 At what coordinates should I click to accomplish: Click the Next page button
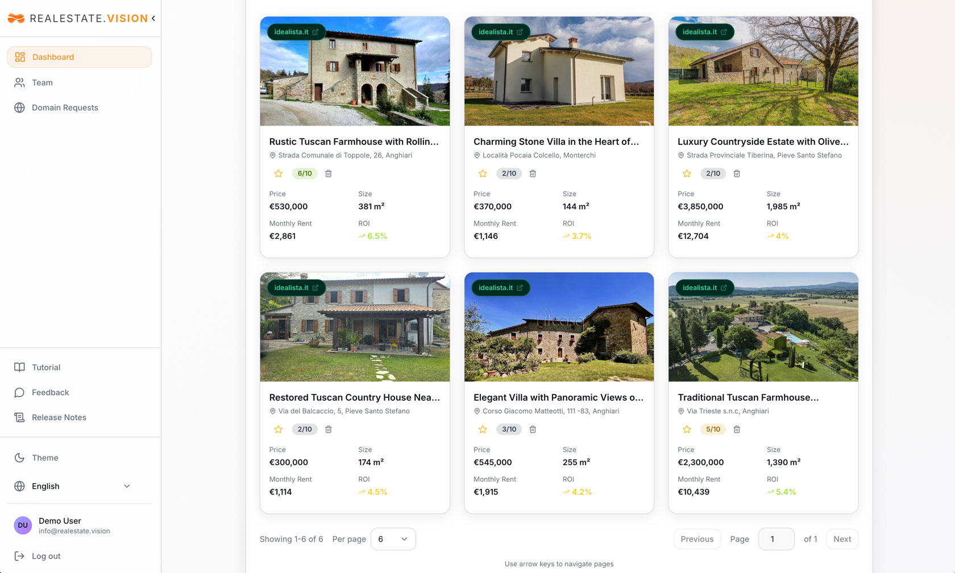coord(842,539)
